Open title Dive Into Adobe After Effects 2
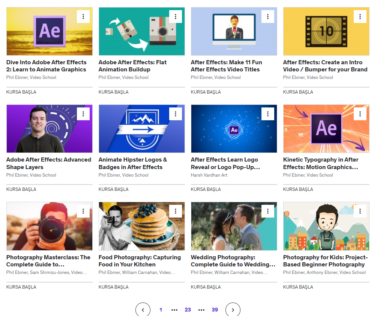This screenshot has width=380, height=316. point(46,66)
